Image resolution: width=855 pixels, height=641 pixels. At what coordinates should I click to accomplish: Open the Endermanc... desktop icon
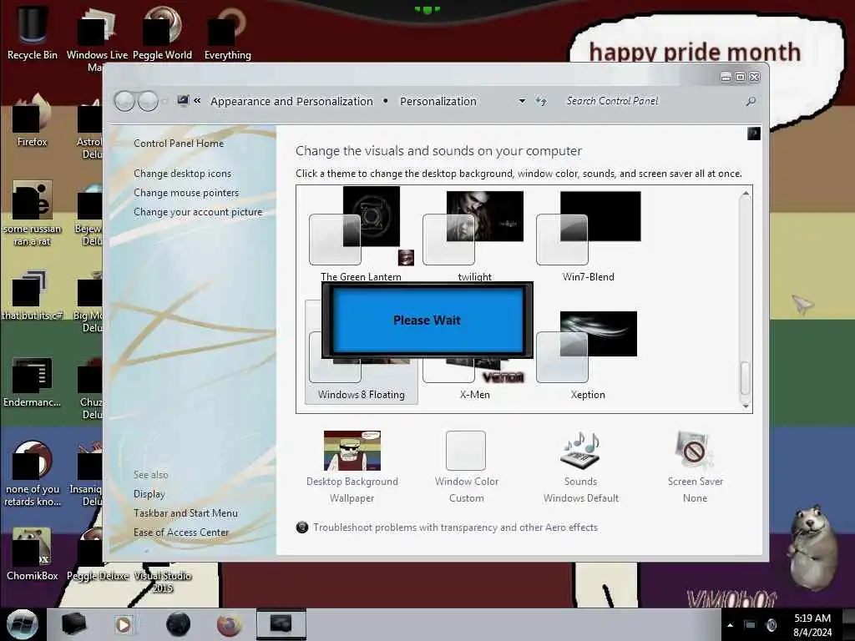[x=33, y=382]
